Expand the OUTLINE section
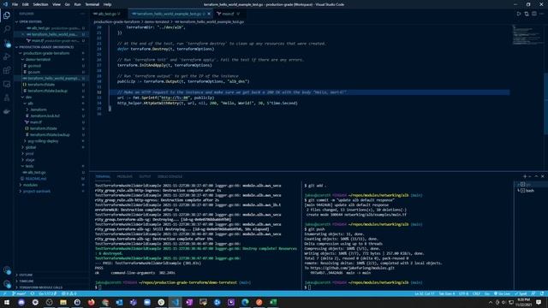This screenshot has width=548, height=308. [x=26, y=275]
